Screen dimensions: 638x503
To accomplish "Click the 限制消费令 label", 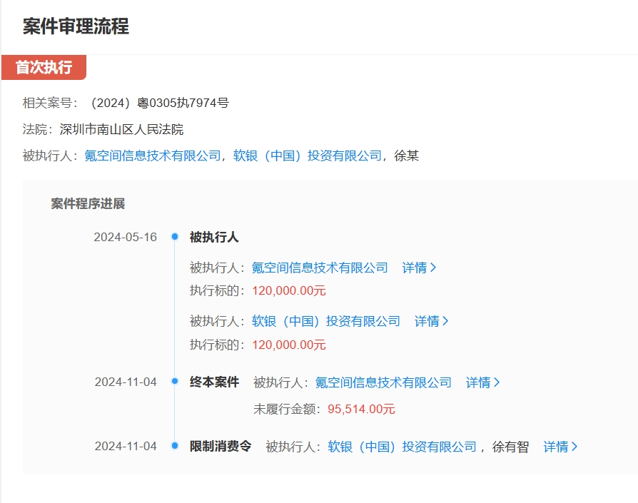I will click(221, 446).
